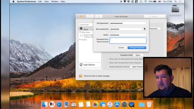This screenshot has height=109, width=194.
Task: Click the orange lock icon
Action: coord(81,75)
